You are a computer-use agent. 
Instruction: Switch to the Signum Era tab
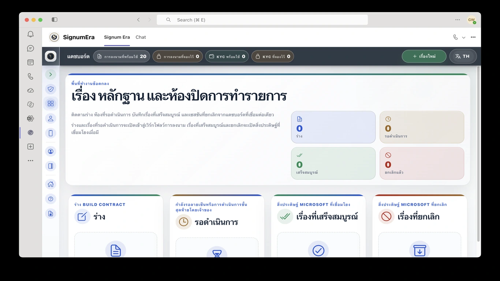(x=117, y=37)
